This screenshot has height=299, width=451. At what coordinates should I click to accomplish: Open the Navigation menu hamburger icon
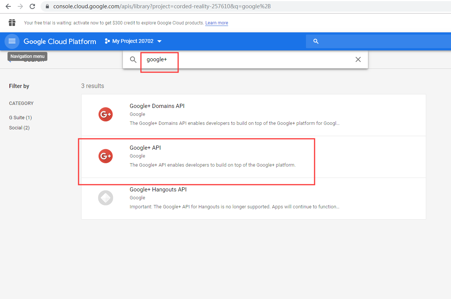(12, 41)
